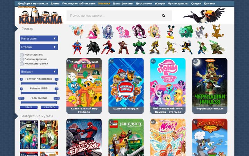Open the LEGO Ниндзяго poster
Screen dimensions: 249x156
[126, 137]
